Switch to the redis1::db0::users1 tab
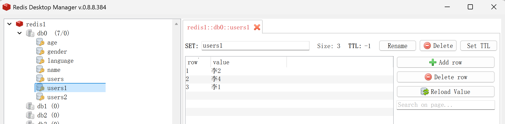505x124 pixels. click(x=218, y=27)
